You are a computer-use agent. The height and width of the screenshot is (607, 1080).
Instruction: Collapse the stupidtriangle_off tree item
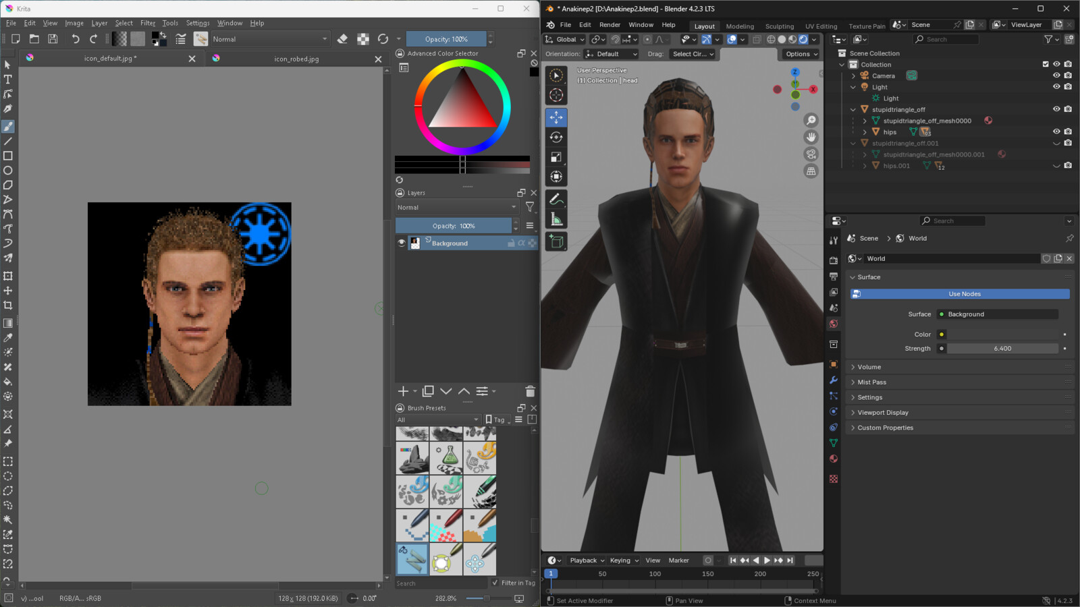point(853,109)
